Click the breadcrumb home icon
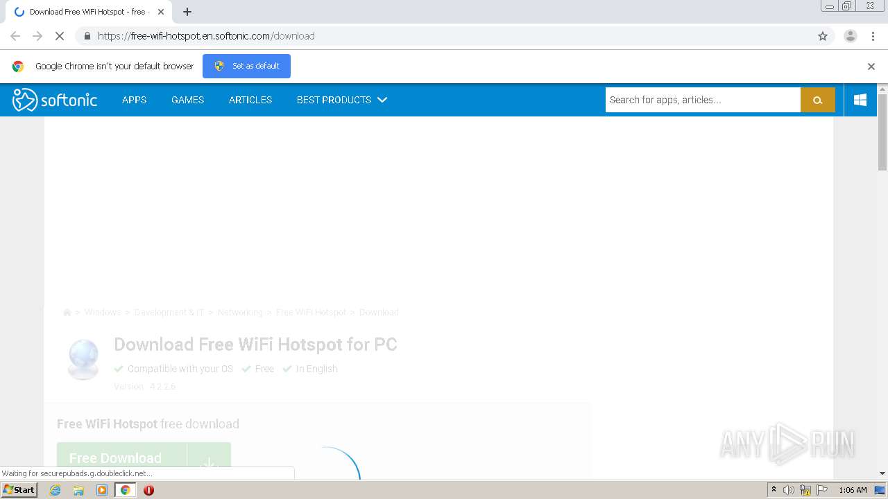 pos(67,313)
